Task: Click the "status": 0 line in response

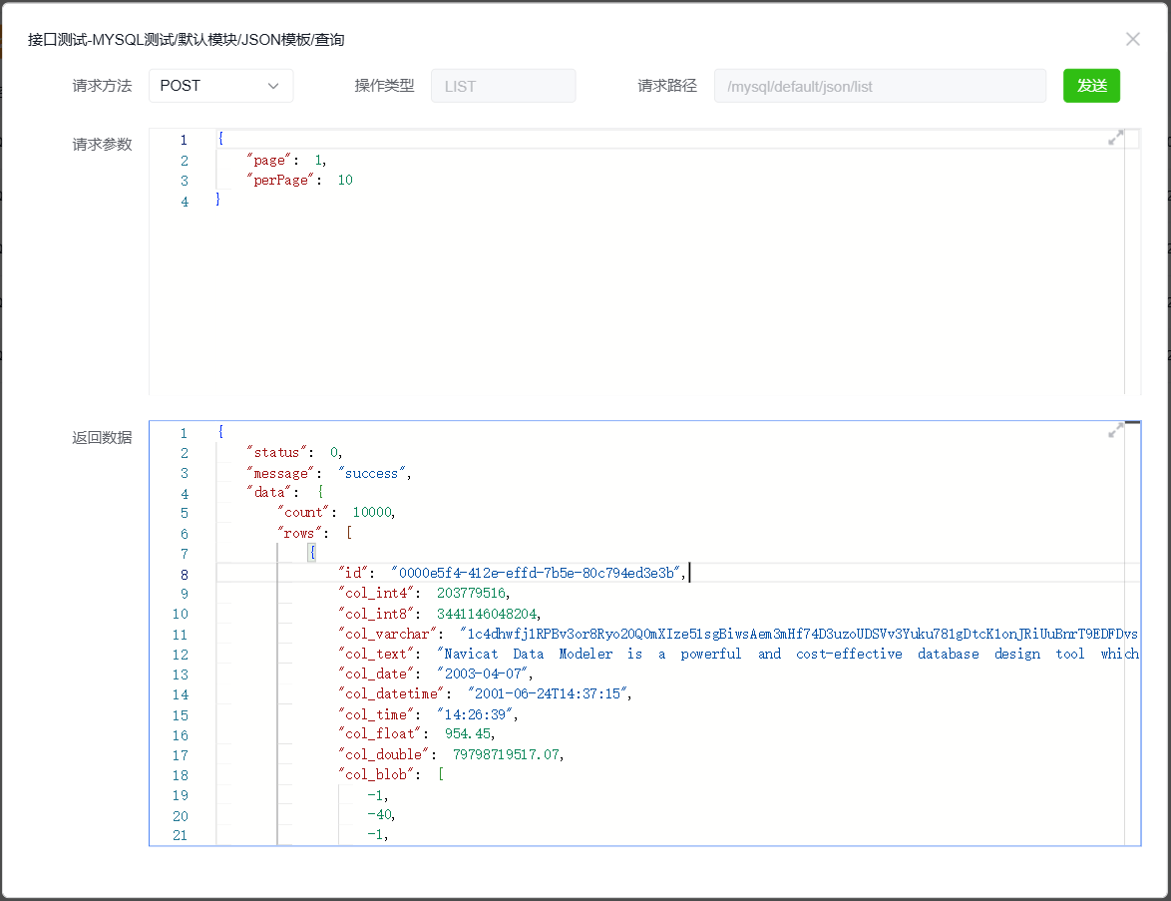Action: click(x=294, y=453)
